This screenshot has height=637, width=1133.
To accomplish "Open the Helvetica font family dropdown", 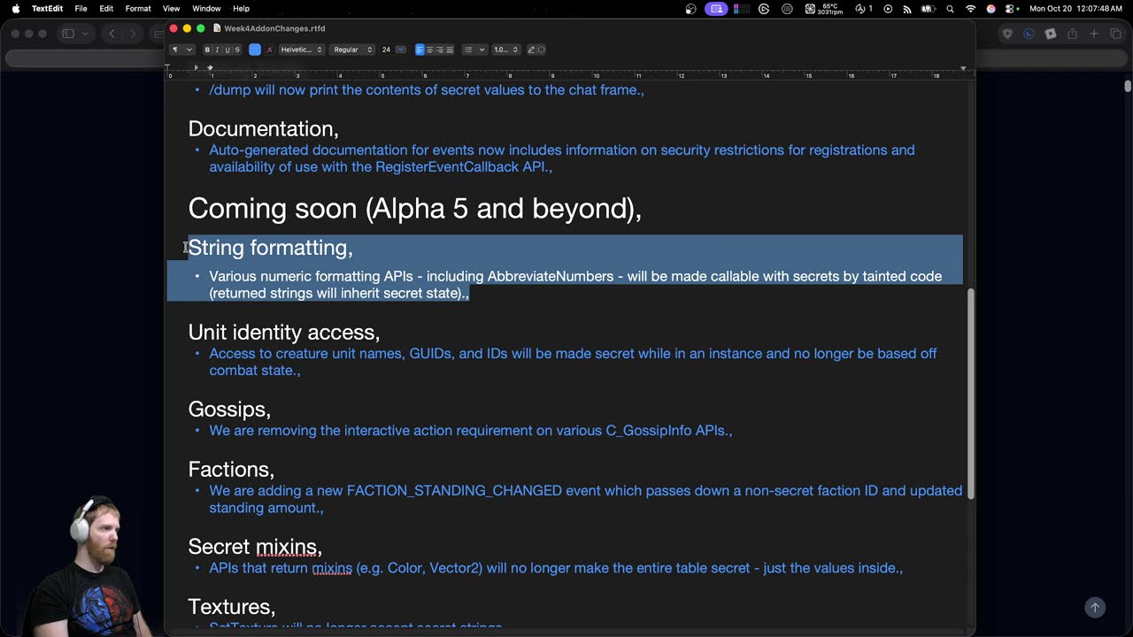I will click(x=301, y=50).
